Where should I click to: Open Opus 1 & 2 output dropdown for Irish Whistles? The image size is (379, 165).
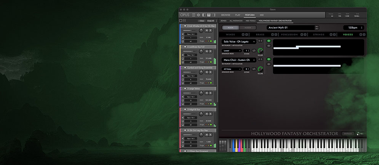tap(190, 34)
